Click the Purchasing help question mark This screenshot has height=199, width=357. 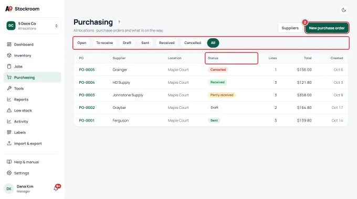pos(119,22)
